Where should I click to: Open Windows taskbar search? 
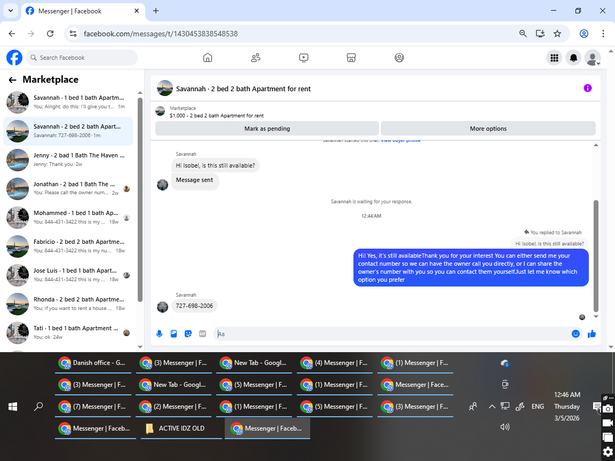point(38,407)
